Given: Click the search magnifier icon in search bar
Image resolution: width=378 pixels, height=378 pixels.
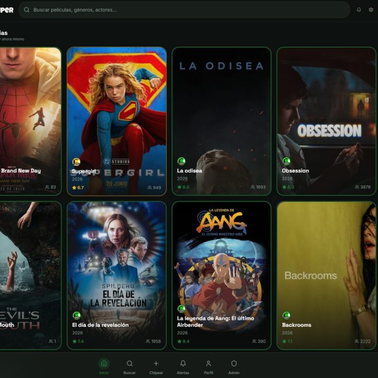Looking at the screenshot, I should [27, 10].
